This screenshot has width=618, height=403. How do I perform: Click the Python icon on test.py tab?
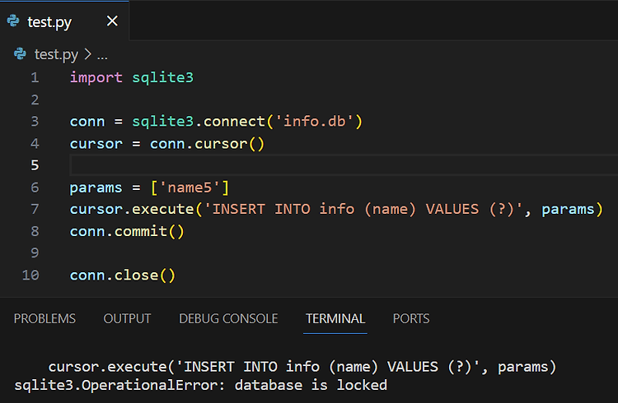tap(13, 21)
